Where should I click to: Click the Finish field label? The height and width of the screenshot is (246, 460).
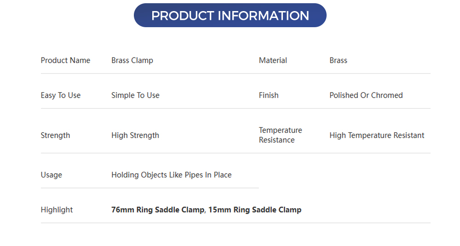[x=269, y=95]
